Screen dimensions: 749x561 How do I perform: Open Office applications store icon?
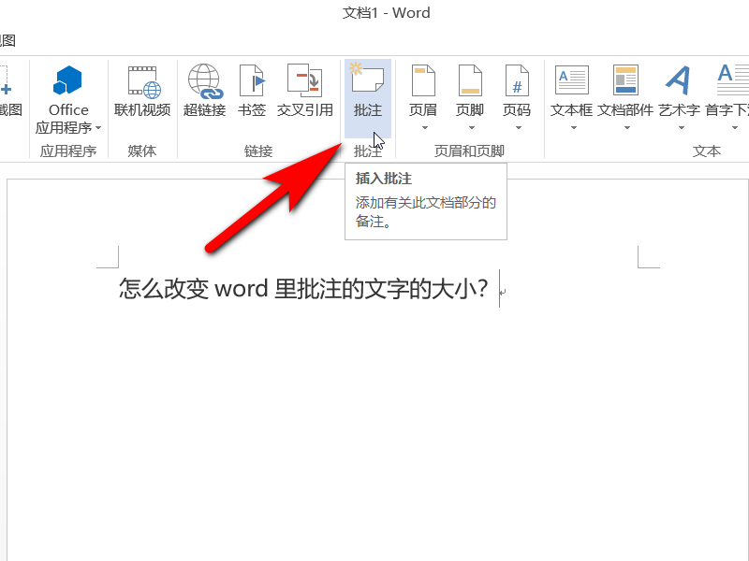pyautogui.click(x=67, y=79)
